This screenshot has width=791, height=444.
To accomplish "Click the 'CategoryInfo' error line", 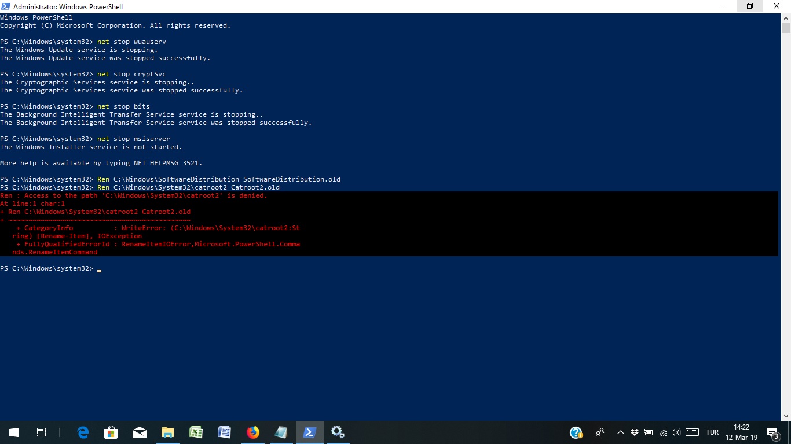I will [x=158, y=228].
